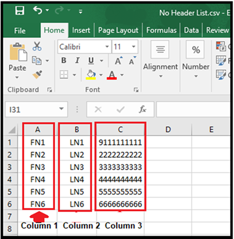
Task: Open underline style dropdown arrow
Action: click(x=102, y=61)
